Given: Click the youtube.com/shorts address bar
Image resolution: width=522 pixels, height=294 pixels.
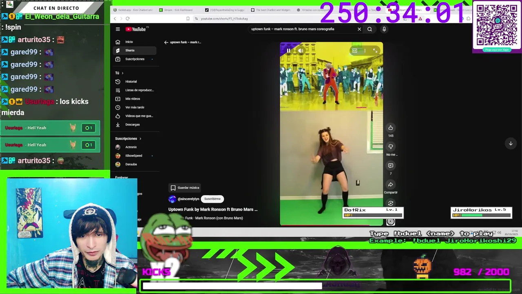Looking at the screenshot, I should pyautogui.click(x=224, y=18).
